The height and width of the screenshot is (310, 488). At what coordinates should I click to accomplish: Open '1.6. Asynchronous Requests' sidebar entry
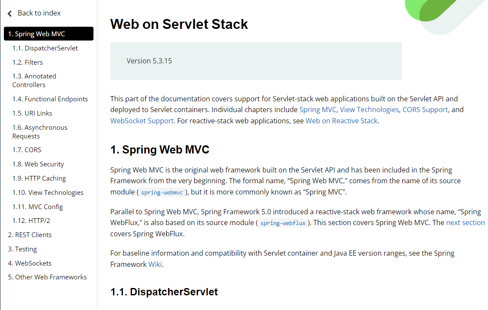coord(40,132)
